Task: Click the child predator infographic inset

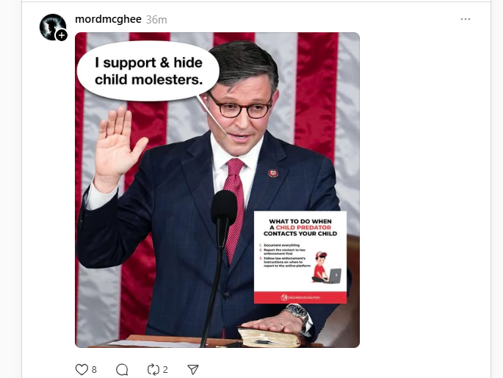Action: coord(300,257)
